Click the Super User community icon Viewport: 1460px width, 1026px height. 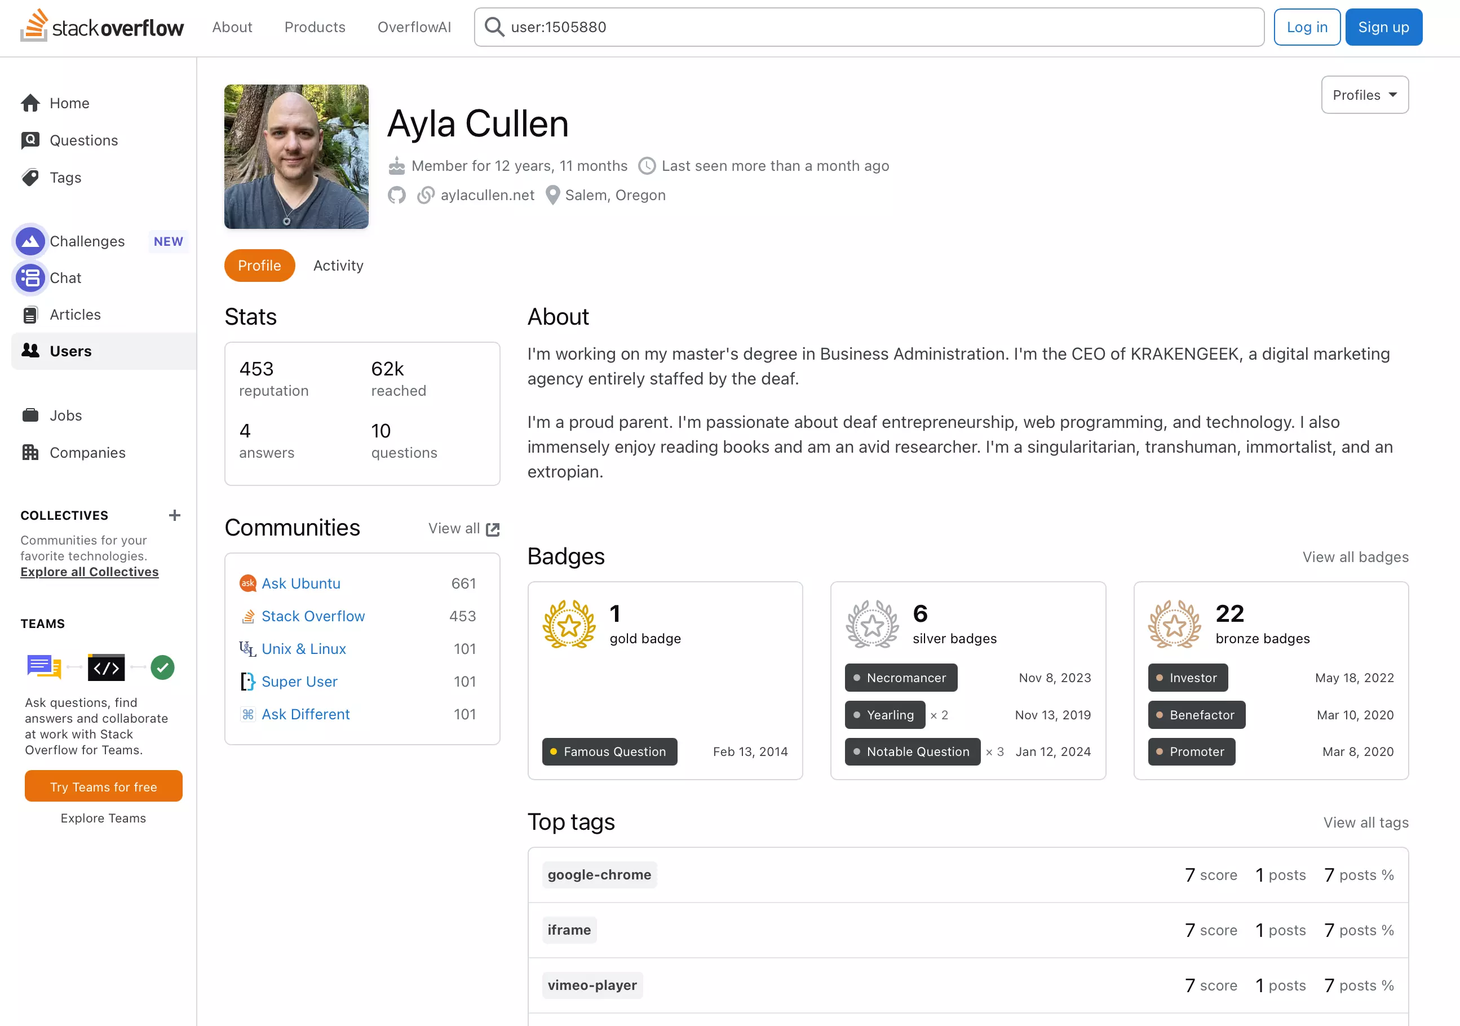[x=247, y=682]
